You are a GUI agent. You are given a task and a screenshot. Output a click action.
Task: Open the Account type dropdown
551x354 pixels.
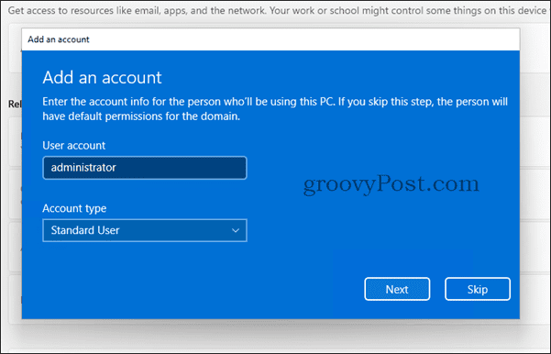(145, 230)
